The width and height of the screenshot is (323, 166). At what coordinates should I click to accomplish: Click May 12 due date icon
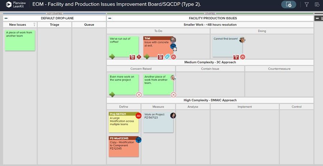tap(132, 57)
